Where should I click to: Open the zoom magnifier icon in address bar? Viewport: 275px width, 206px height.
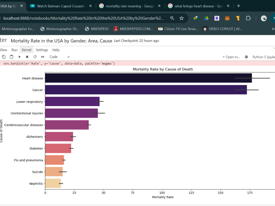coord(172,18)
